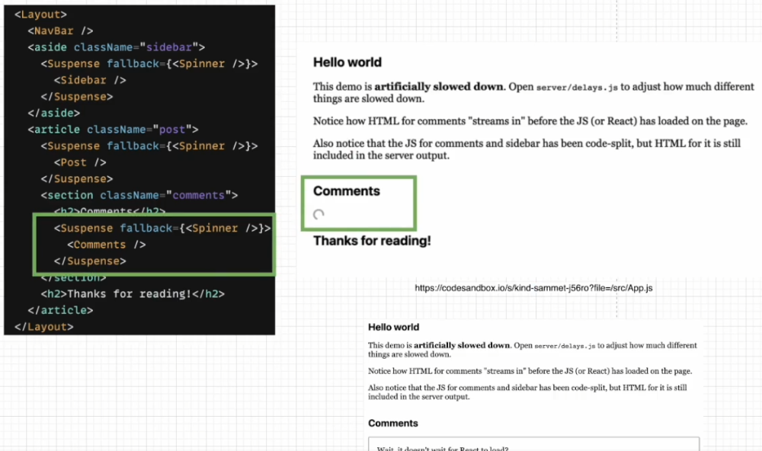762x451 pixels.
Task: Select the opening <Layout> code line
Action: [41, 14]
